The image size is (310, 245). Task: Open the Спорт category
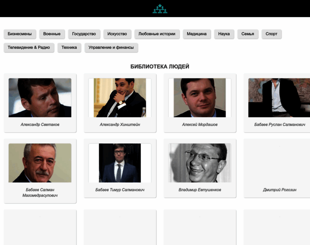tap(271, 34)
